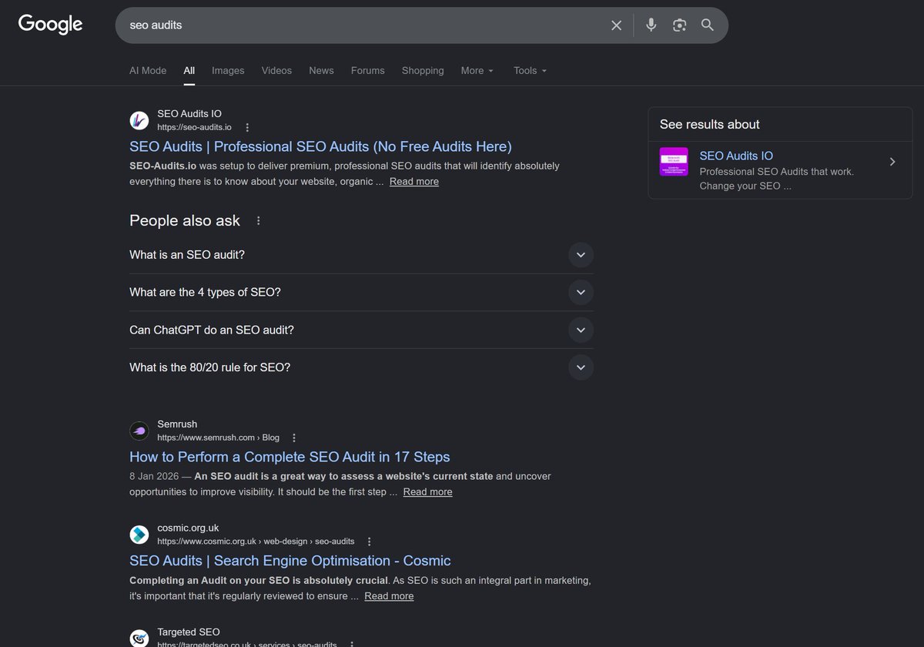Screen dimensions: 924x647
Task: Click the https://seo-audits.io URL text
Action: (x=194, y=128)
